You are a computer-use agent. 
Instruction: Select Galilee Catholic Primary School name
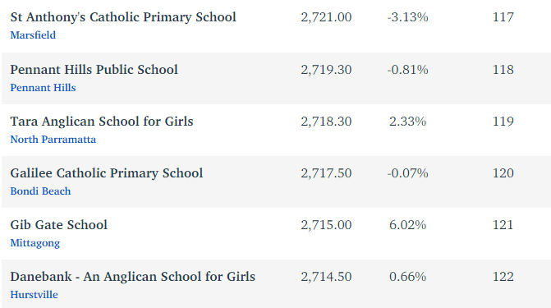(x=107, y=173)
